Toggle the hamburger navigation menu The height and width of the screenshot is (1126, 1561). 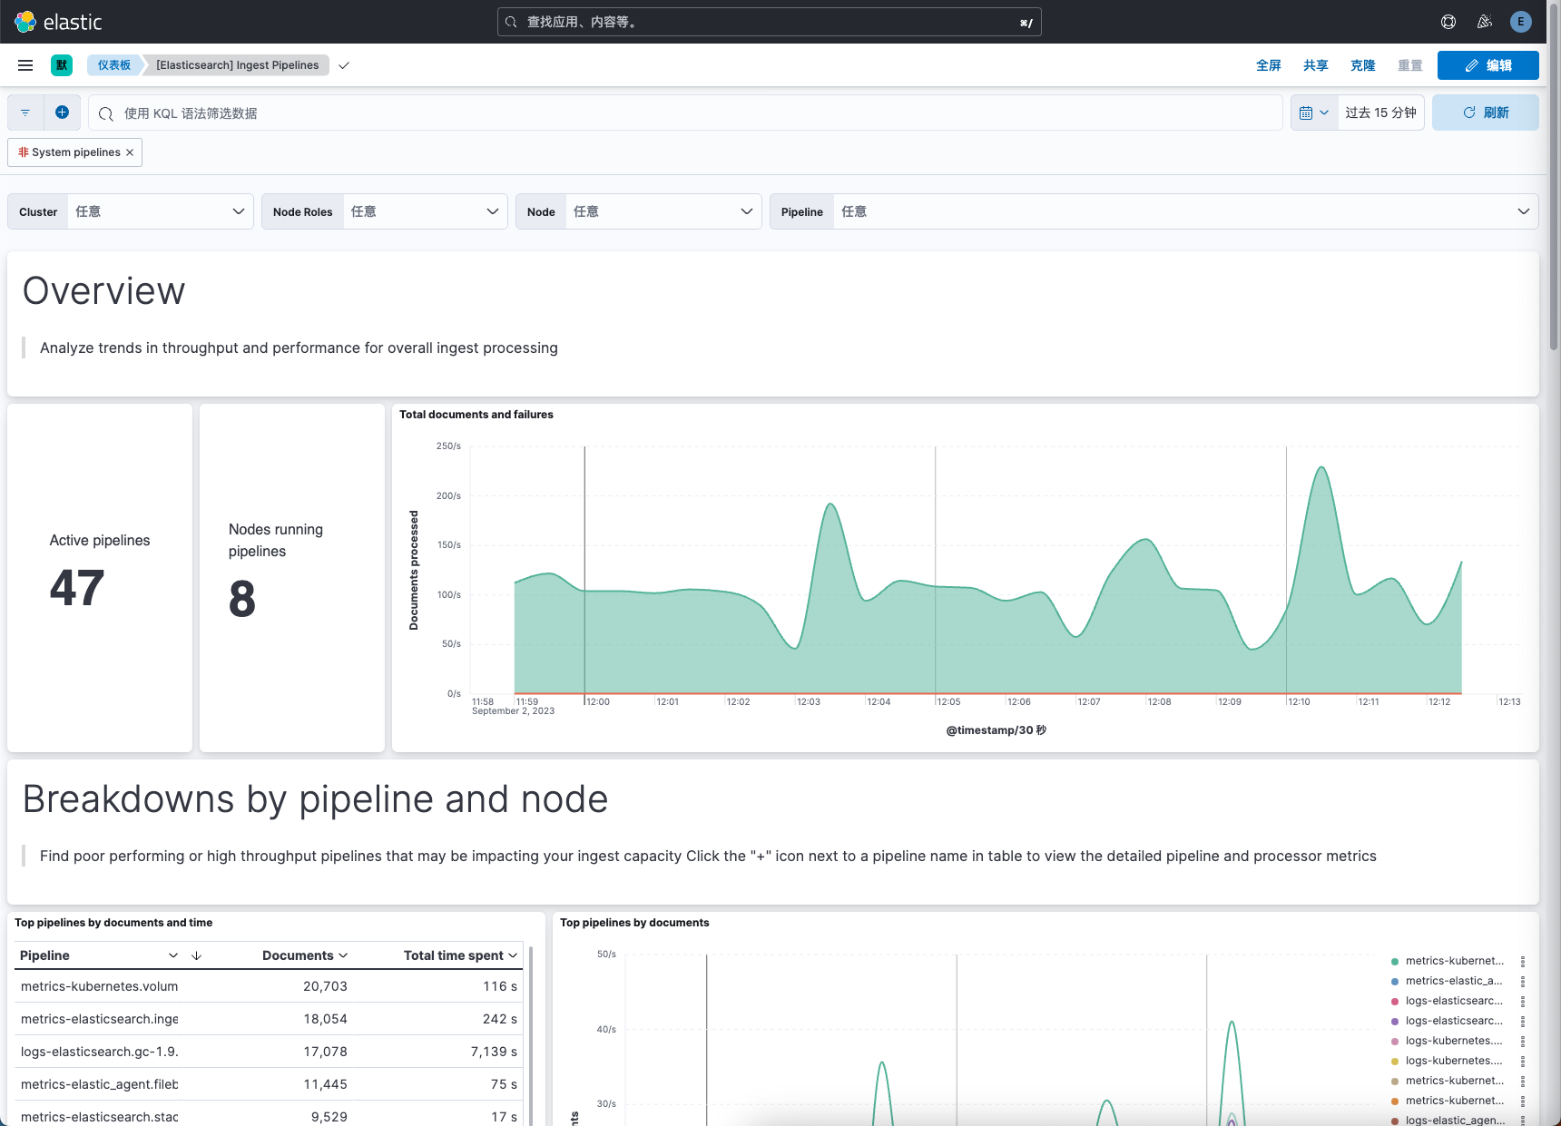tap(25, 65)
